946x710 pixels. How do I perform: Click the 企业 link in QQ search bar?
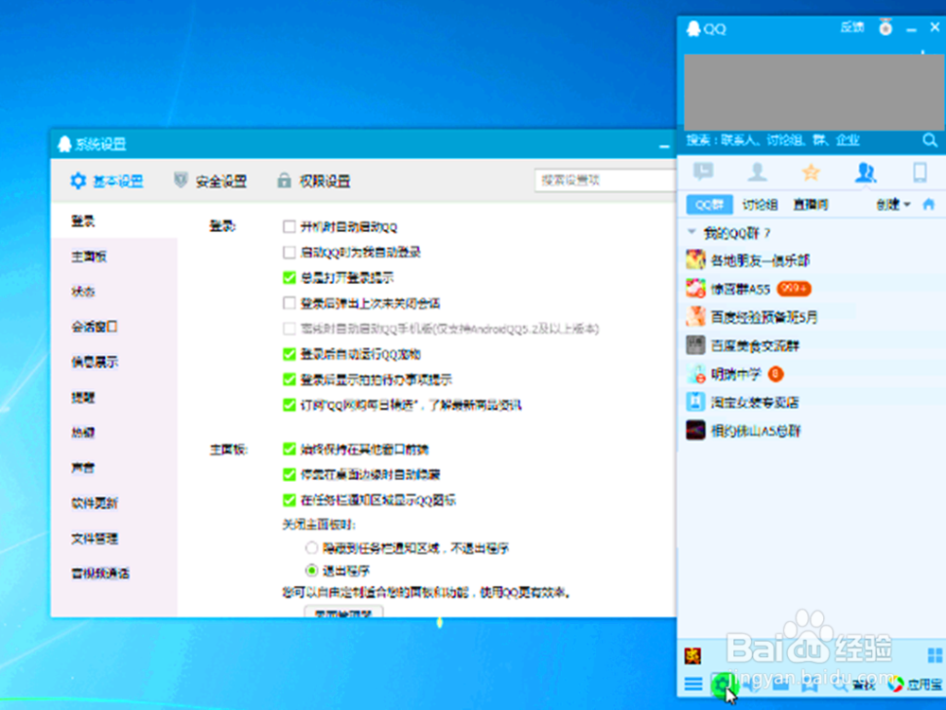(848, 140)
